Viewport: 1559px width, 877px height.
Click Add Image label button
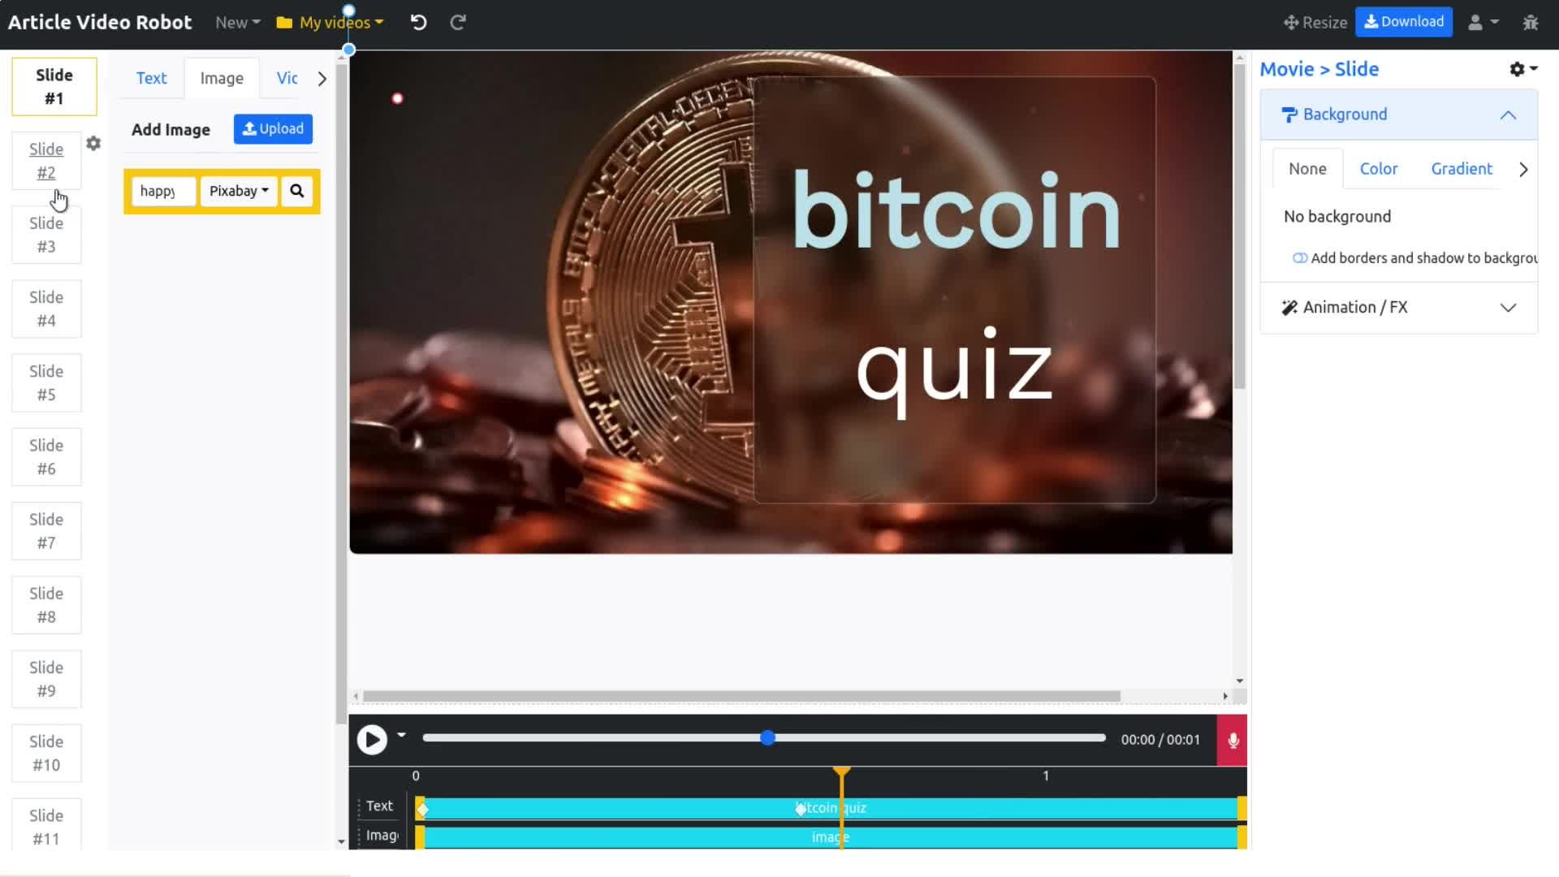point(171,128)
